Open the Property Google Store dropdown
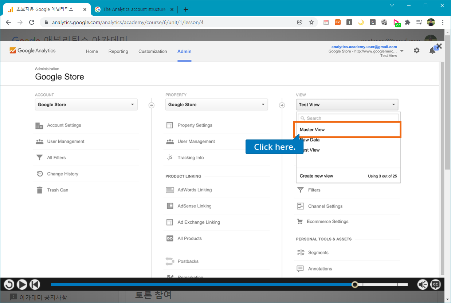 [217, 105]
